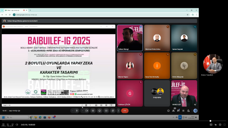Open video player settings gear

pos(220,125)
